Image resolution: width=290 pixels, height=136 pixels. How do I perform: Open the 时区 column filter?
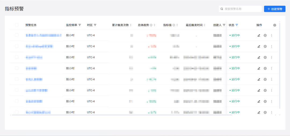[95, 25]
